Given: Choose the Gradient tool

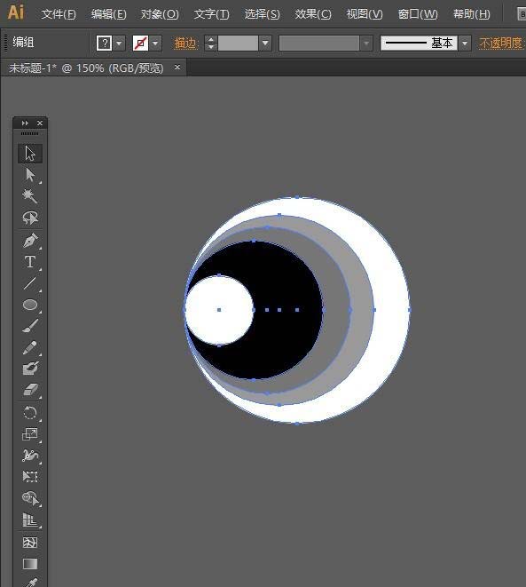Looking at the screenshot, I should tap(30, 563).
